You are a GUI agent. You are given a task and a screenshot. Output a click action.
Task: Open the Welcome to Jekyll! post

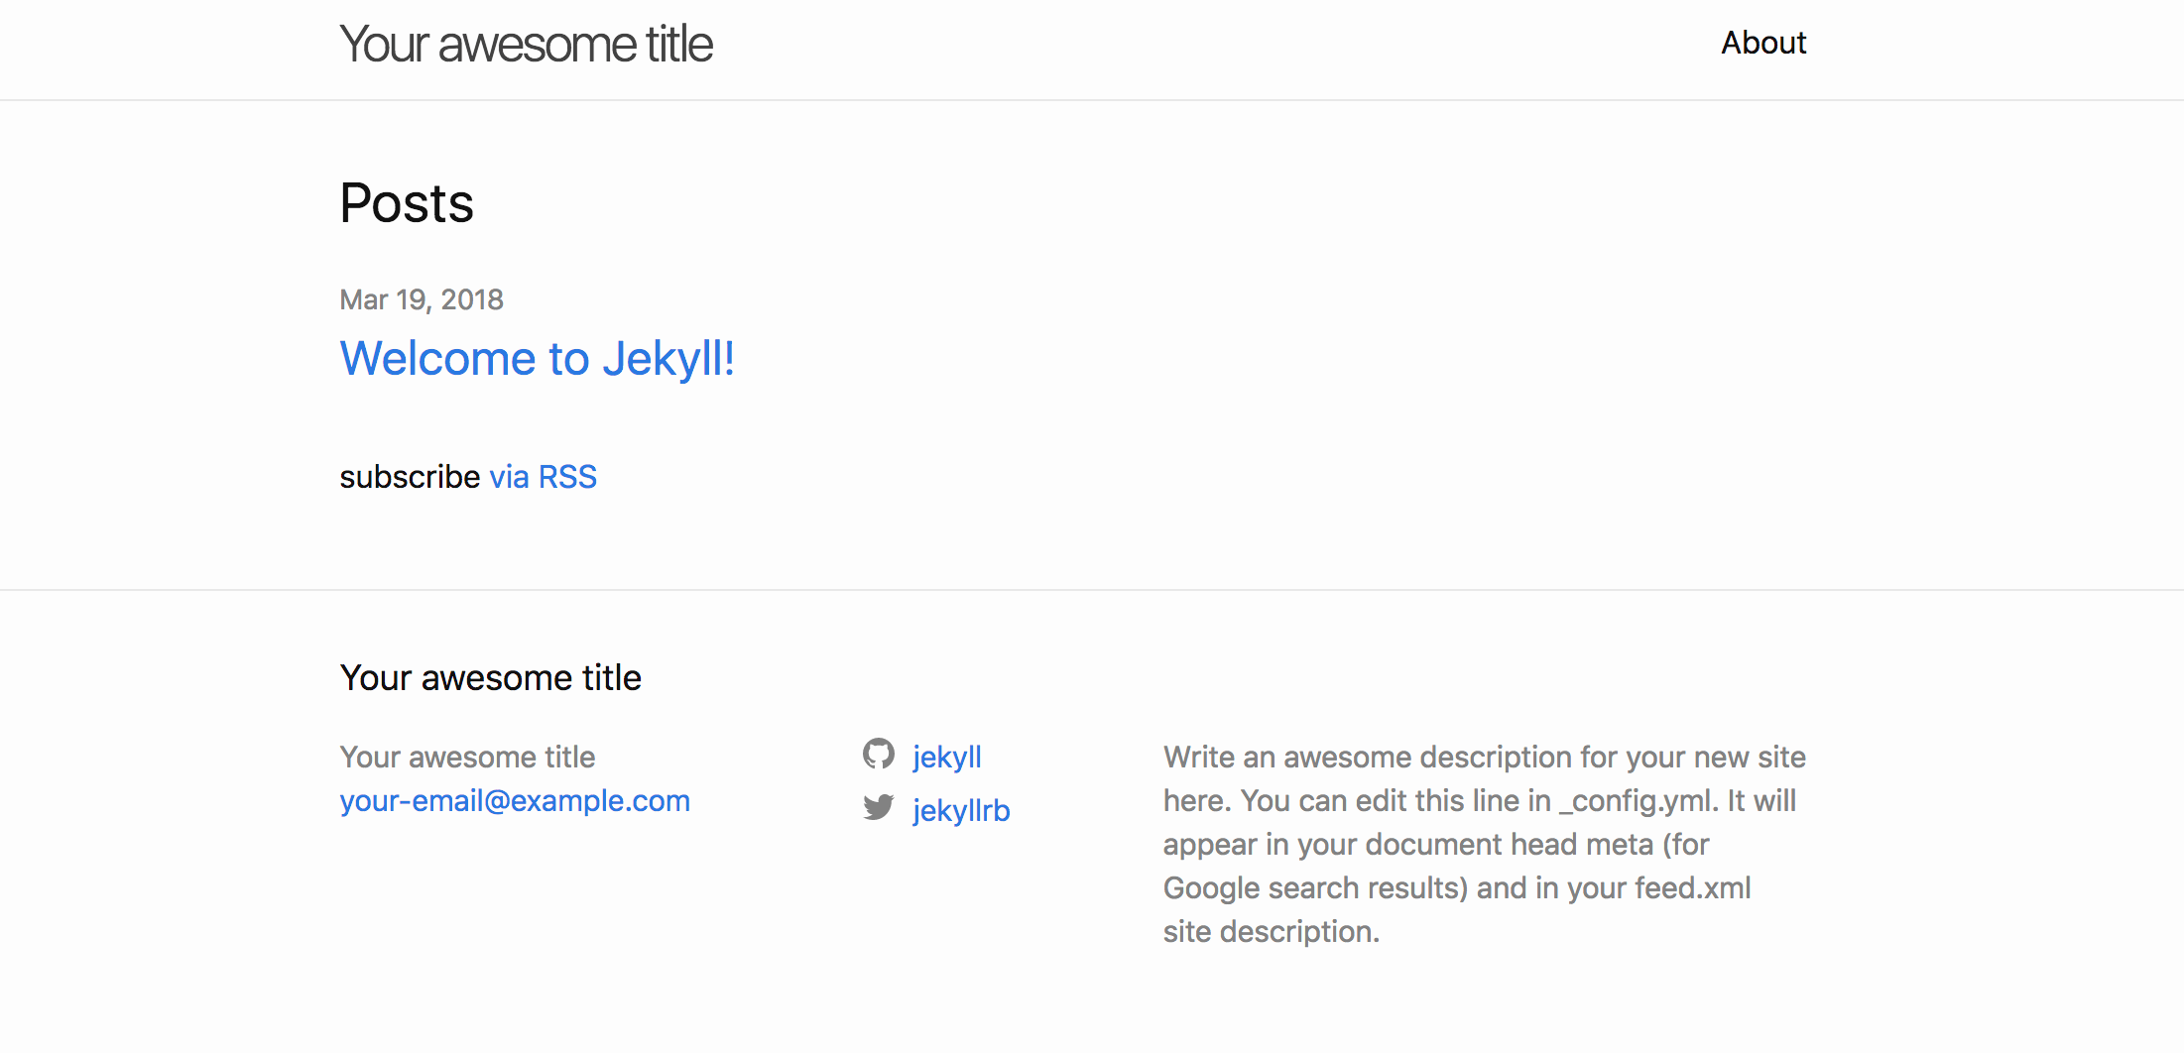[x=537, y=358]
